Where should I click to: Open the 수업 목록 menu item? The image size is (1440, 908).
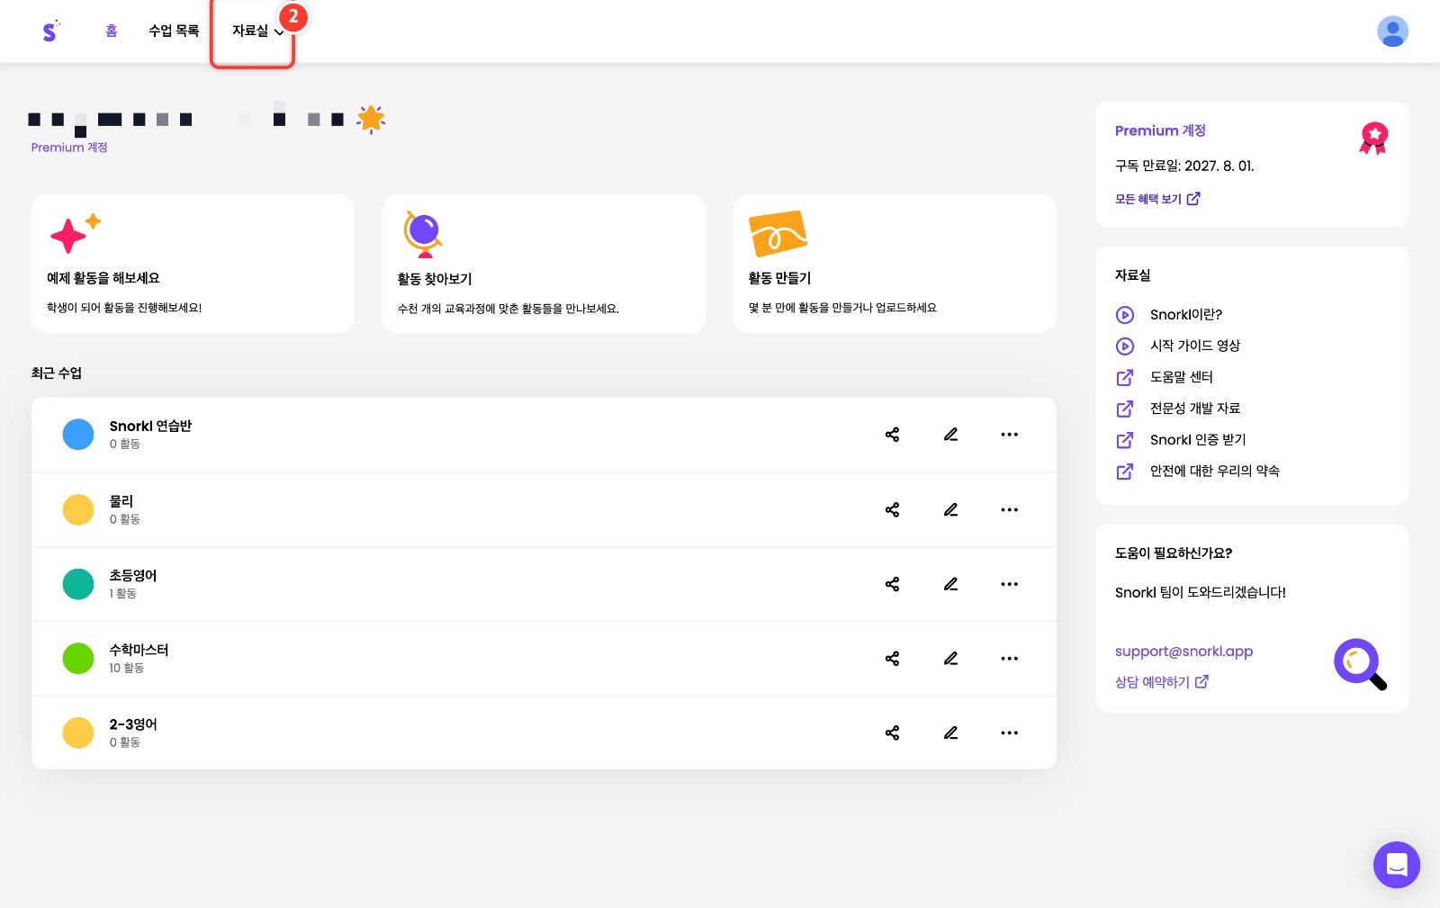(x=174, y=31)
